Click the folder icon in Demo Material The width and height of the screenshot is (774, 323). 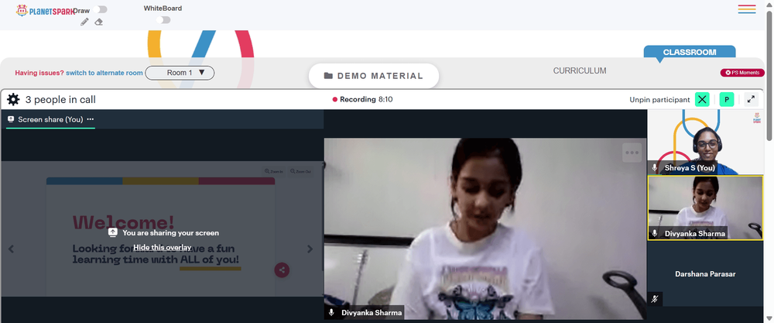coord(328,76)
